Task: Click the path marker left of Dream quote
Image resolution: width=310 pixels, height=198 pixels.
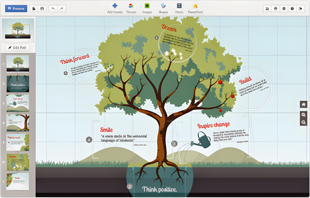Action: [157, 38]
